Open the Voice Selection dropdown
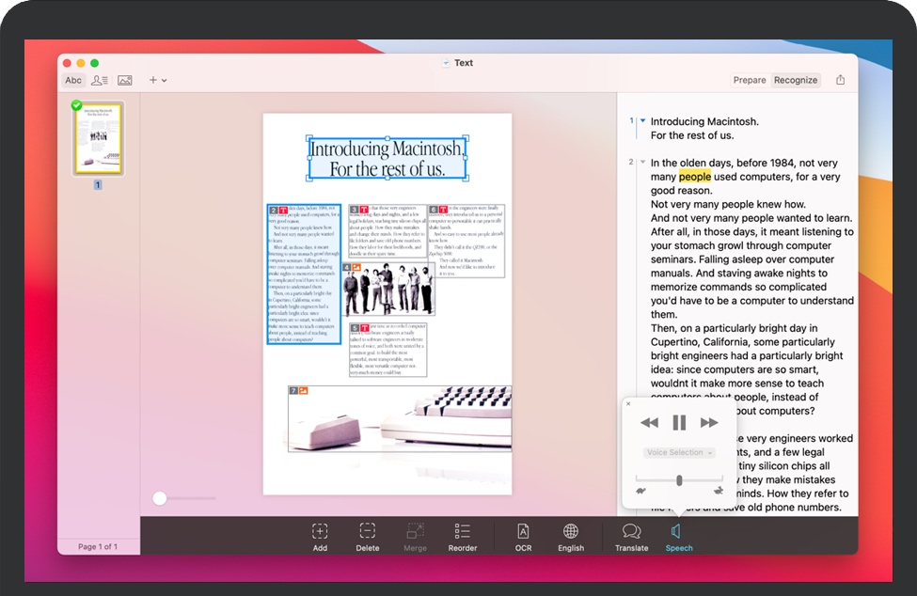Viewport: 917px width, 596px height. click(679, 452)
